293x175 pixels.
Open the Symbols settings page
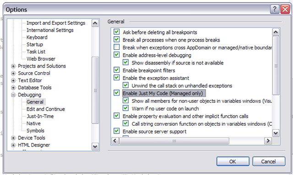point(35,131)
